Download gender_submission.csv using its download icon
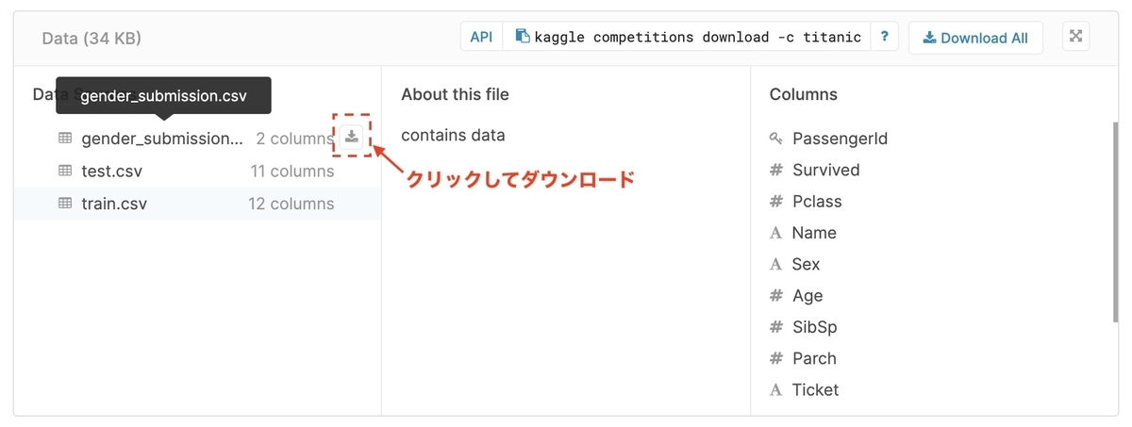1132x427 pixels. [352, 138]
